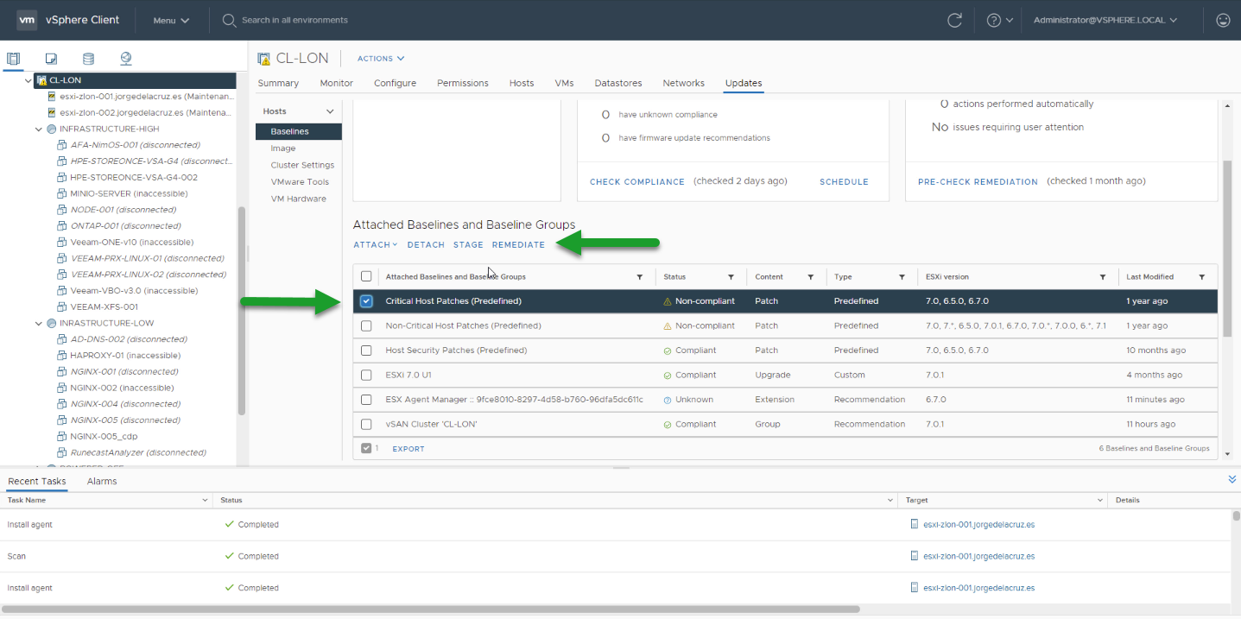Image resolution: width=1241 pixels, height=619 pixels.
Task: Click the VMware vm logo
Action: 28,20
